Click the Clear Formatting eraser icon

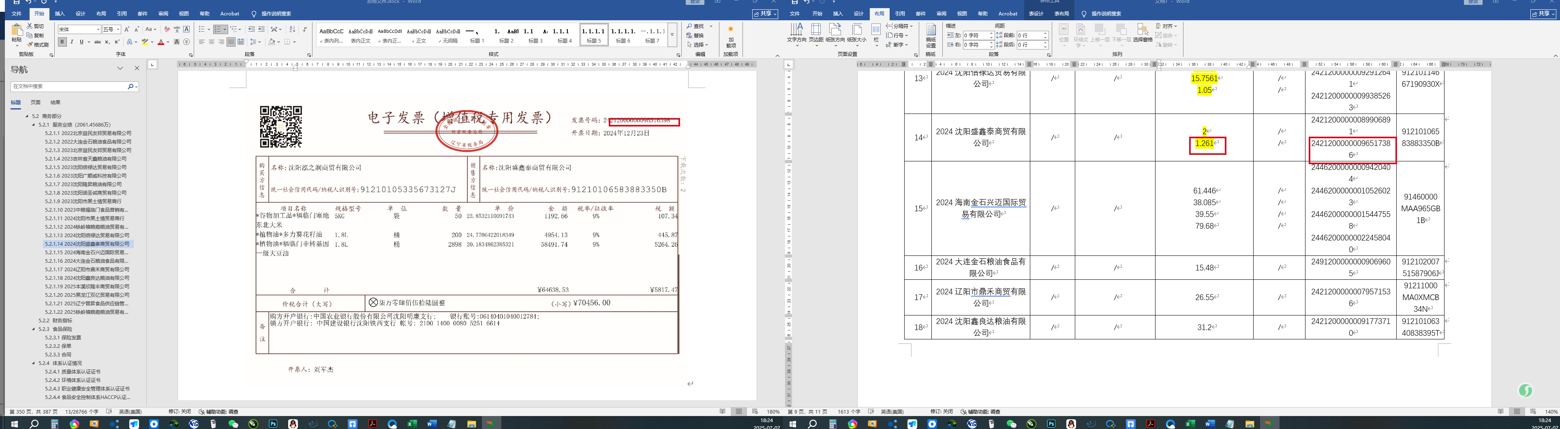tap(167, 29)
